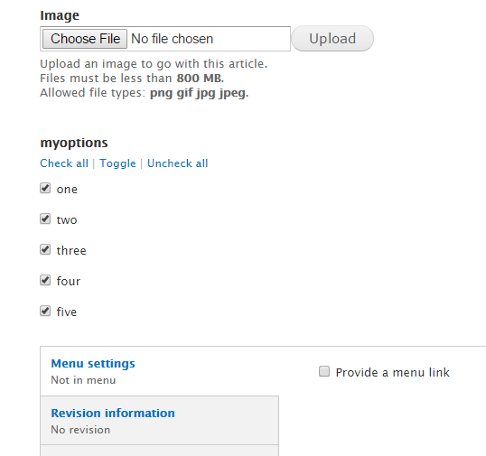Click the Choose File button
Image resolution: width=486 pixels, height=456 pixels.
[x=85, y=39]
